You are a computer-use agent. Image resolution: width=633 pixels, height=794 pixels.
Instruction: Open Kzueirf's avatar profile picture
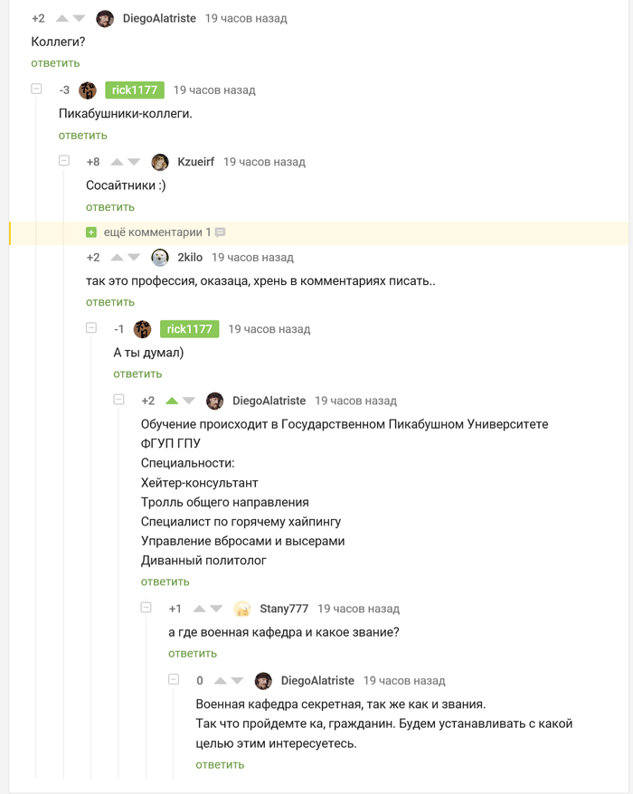click(x=160, y=162)
